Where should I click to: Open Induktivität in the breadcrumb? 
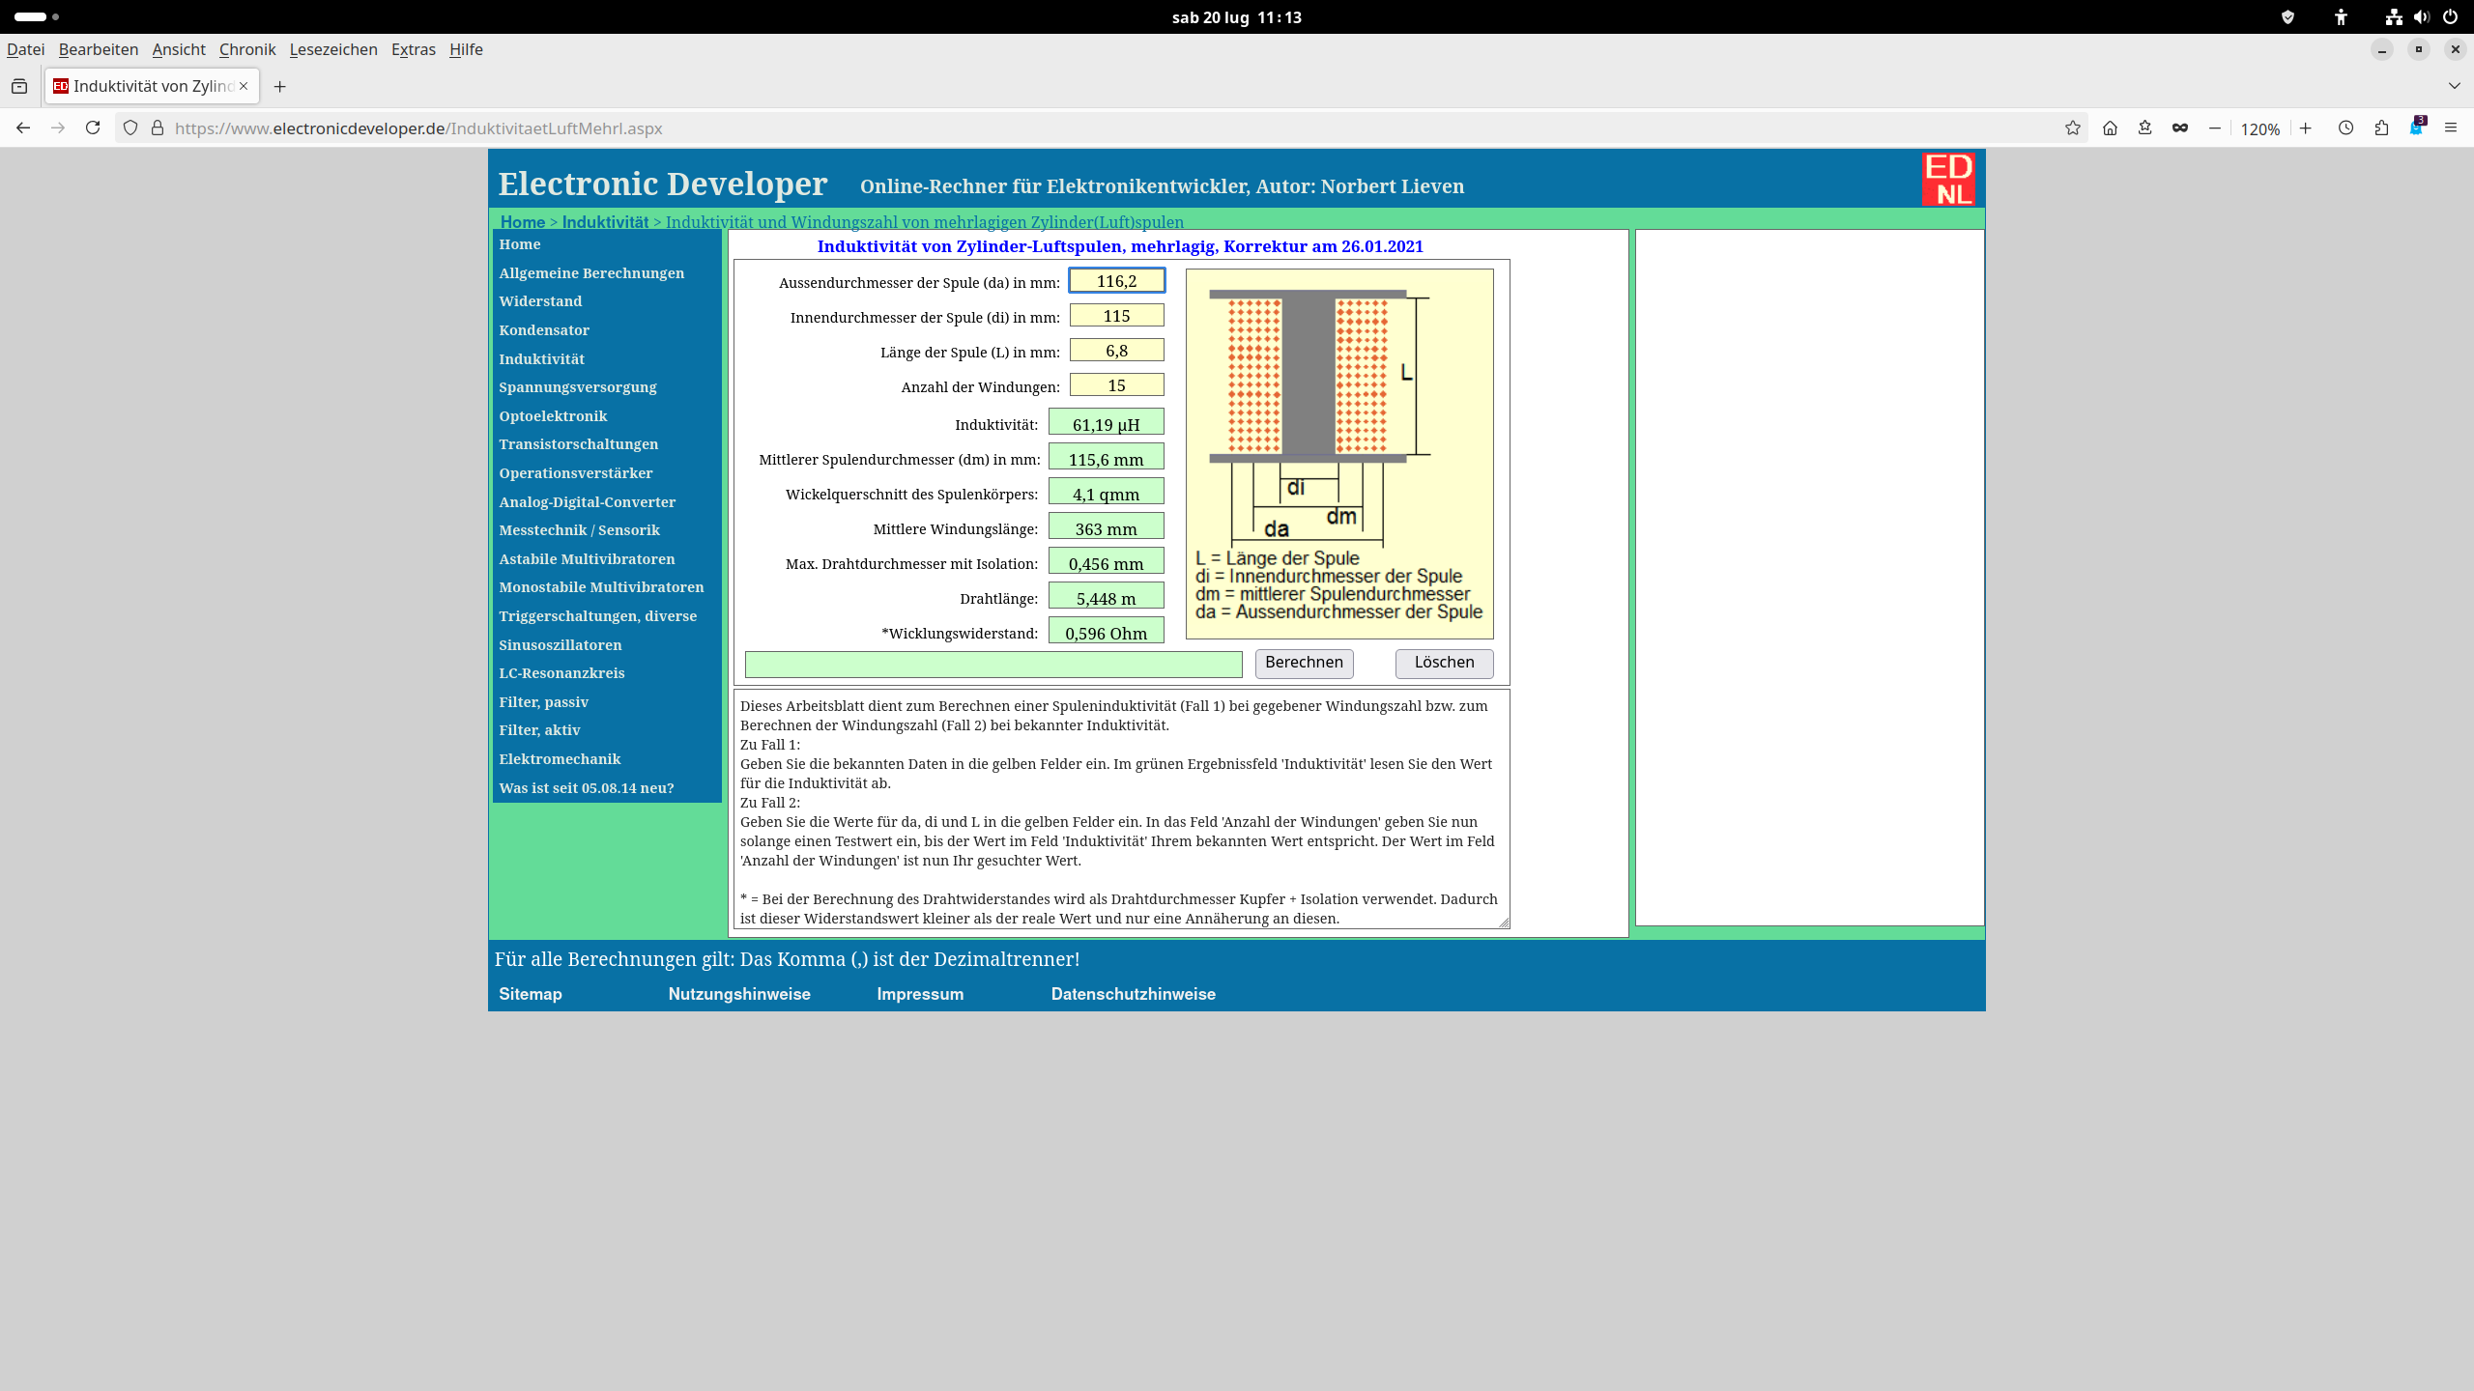coord(605,222)
